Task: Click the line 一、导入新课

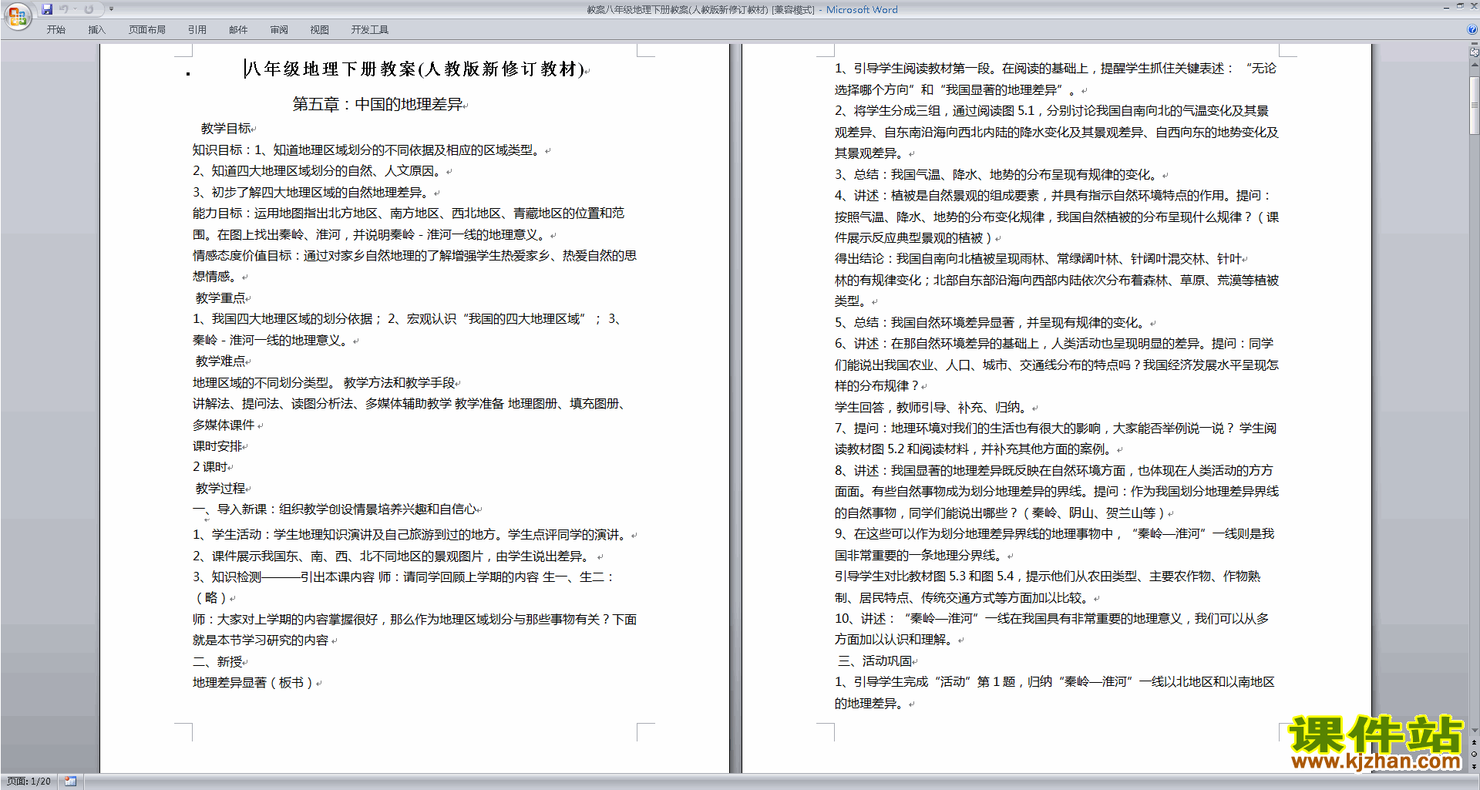Action: pos(334,509)
